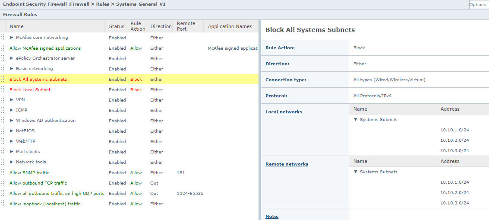This screenshot has height=220, width=489.
Task: Expand the Basic networking group
Action: [12, 68]
